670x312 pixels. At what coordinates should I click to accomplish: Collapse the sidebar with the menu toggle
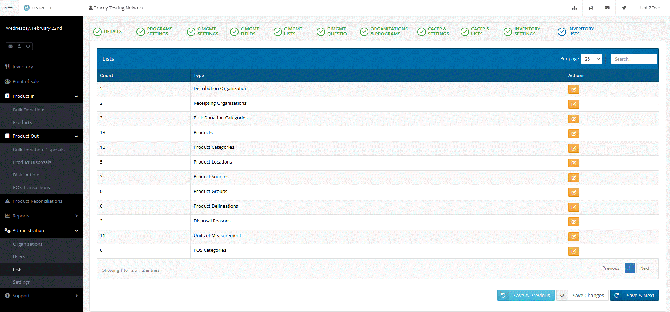(9, 8)
